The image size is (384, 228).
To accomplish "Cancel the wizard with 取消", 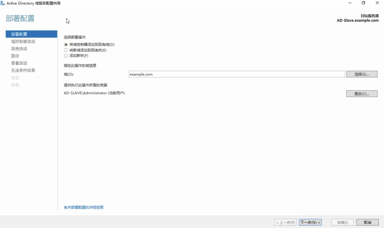I will pos(368,222).
